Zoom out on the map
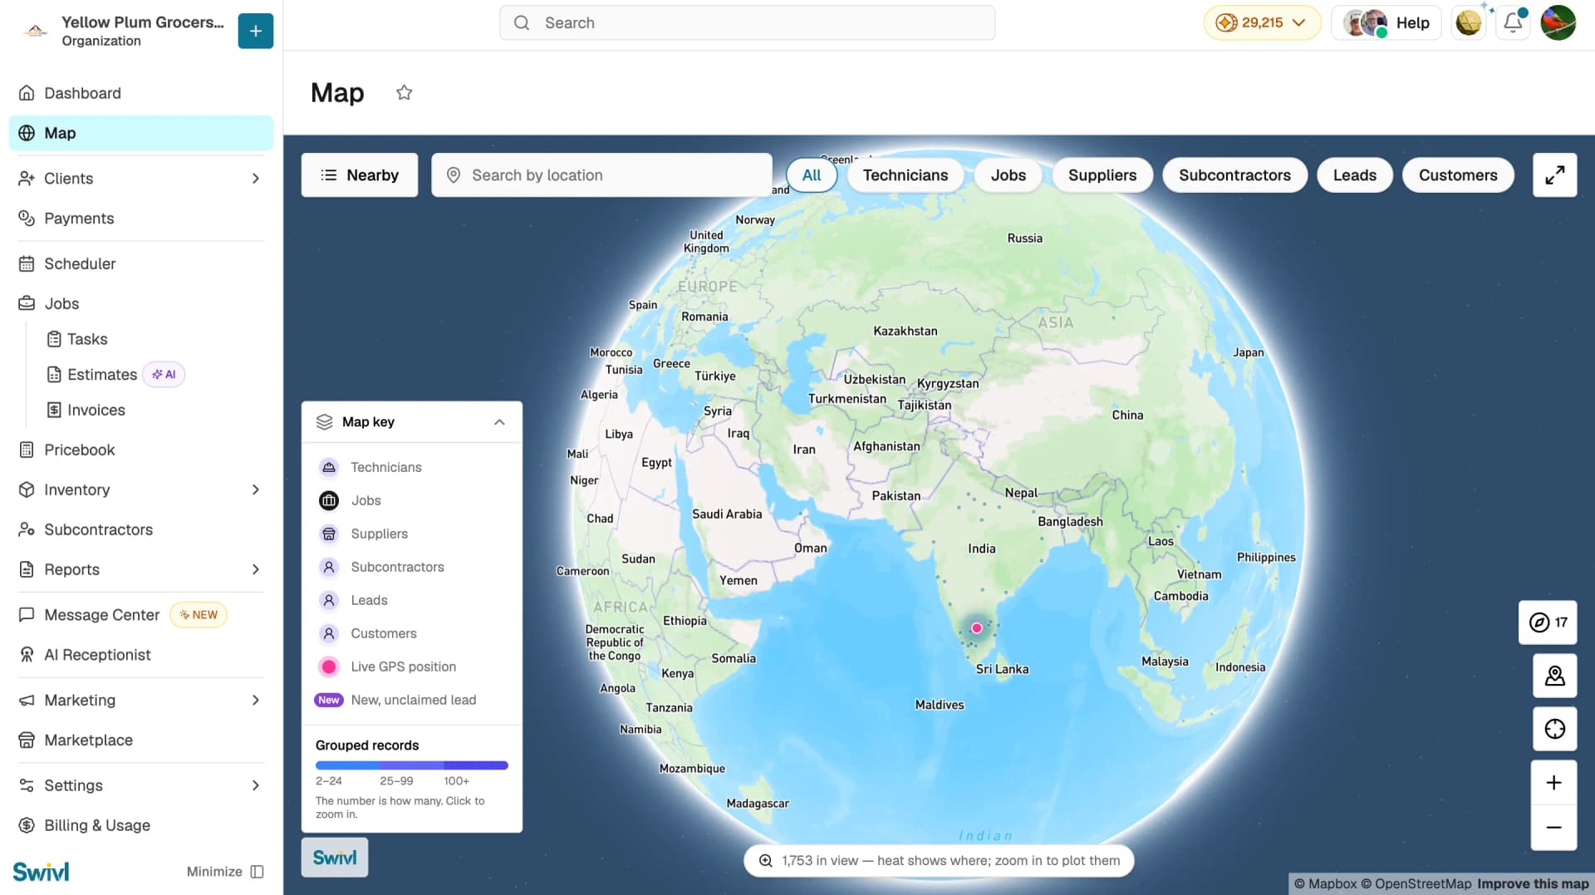The height and width of the screenshot is (895, 1595). click(1553, 828)
